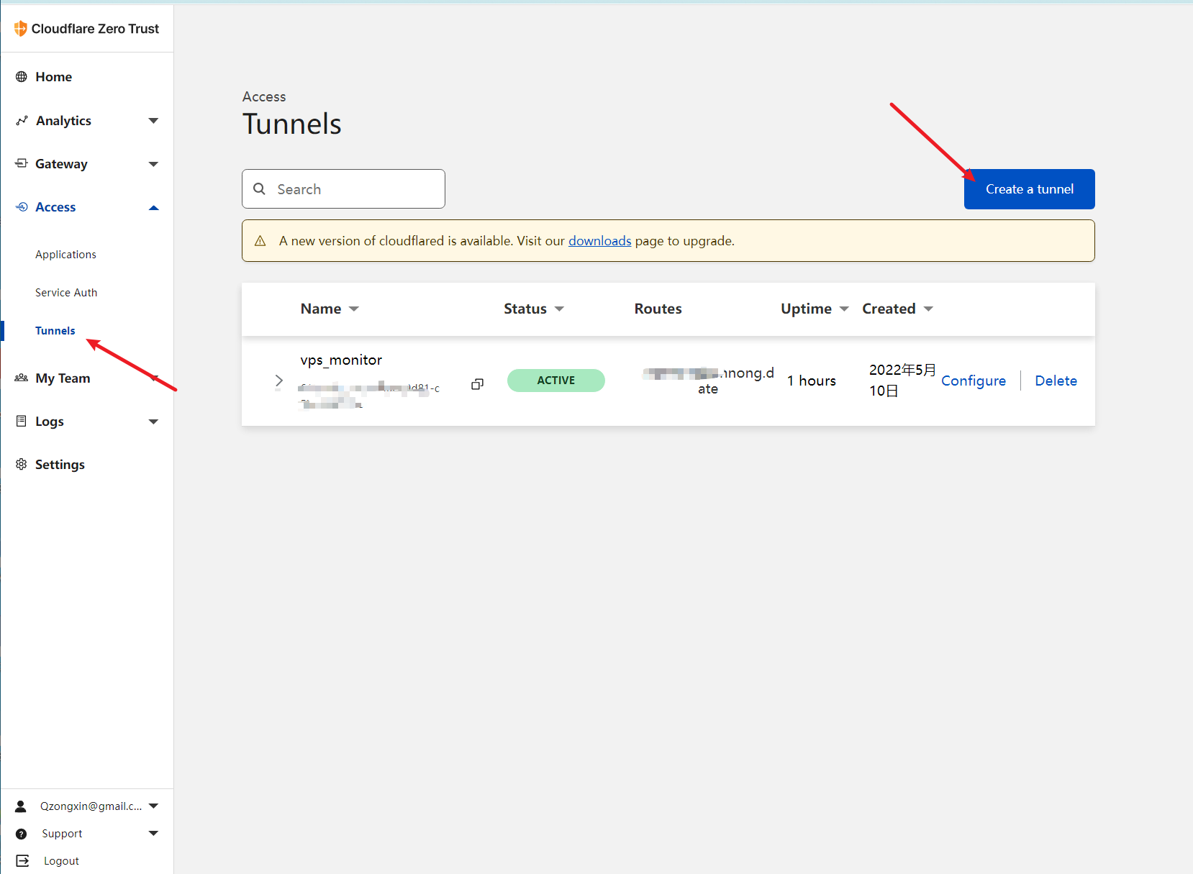Expand the Logs menu arrow

pos(153,422)
